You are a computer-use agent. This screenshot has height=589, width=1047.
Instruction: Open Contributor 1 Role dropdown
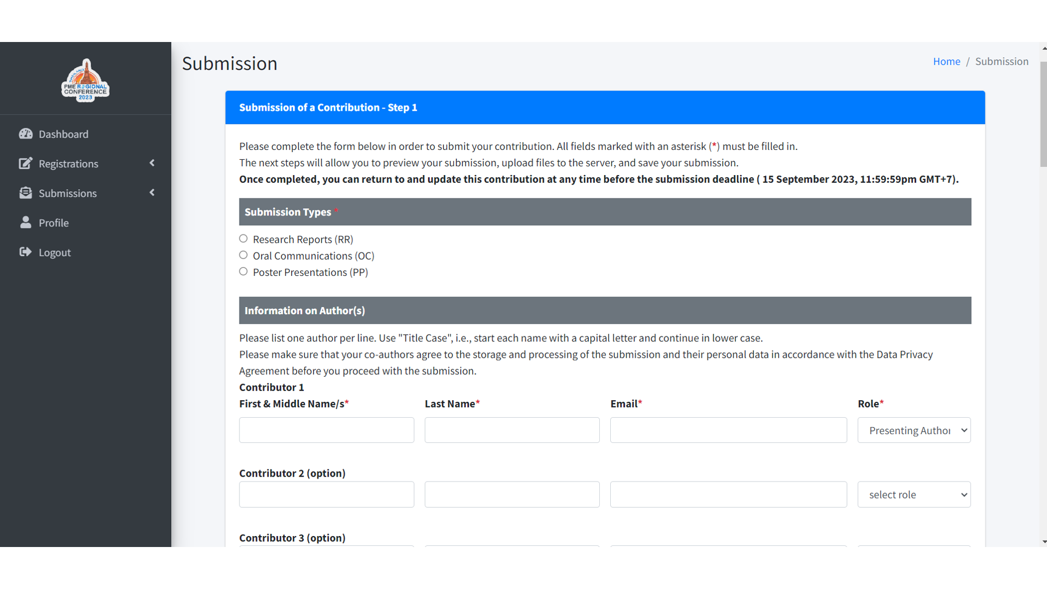914,430
